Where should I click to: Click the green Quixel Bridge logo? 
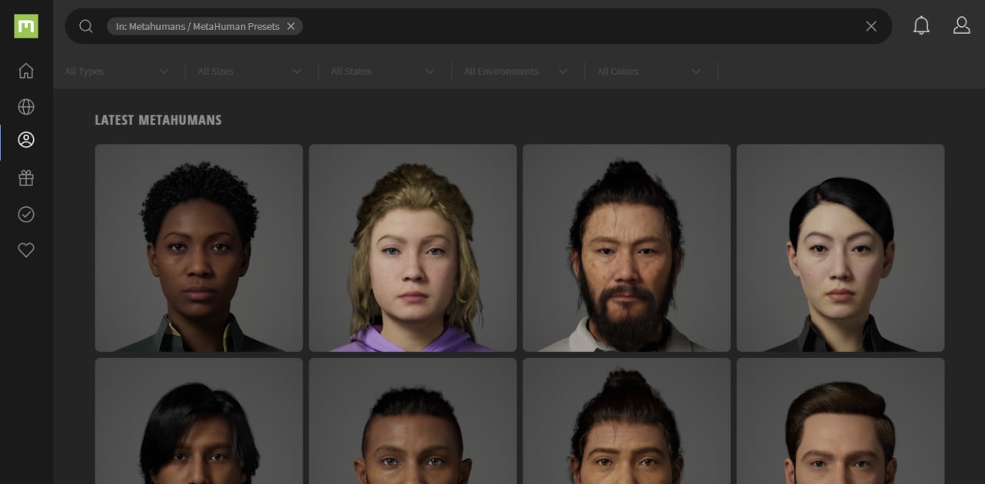26,26
